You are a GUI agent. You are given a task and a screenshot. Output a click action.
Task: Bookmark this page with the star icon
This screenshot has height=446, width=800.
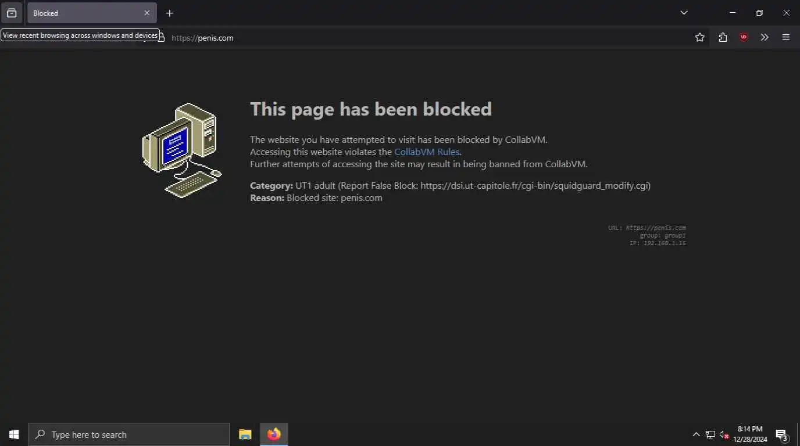699,37
